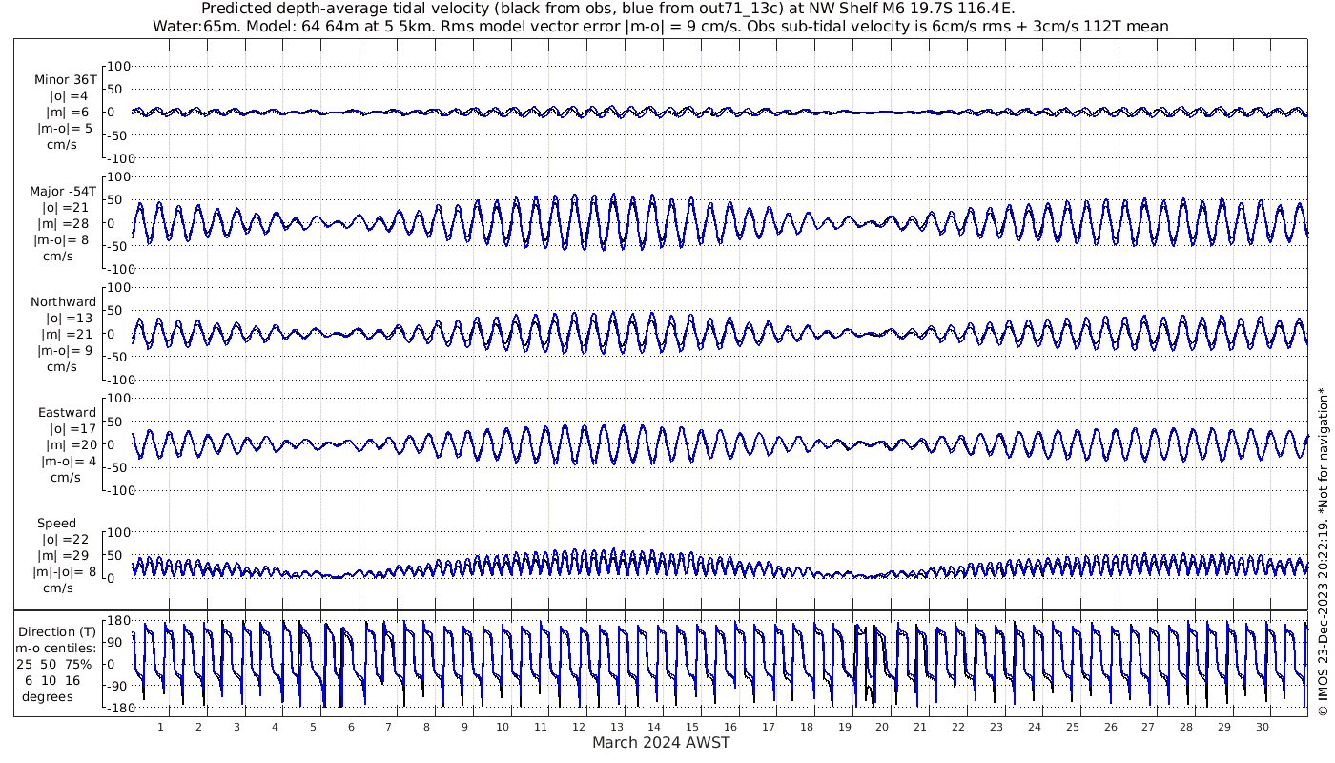Click the '6 10 16' values row
Viewport: 1335px width, 763px height.
click(x=53, y=681)
